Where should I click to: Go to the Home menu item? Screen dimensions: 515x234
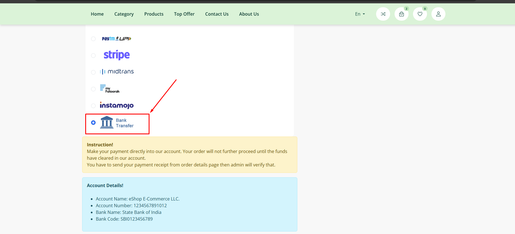(97, 14)
